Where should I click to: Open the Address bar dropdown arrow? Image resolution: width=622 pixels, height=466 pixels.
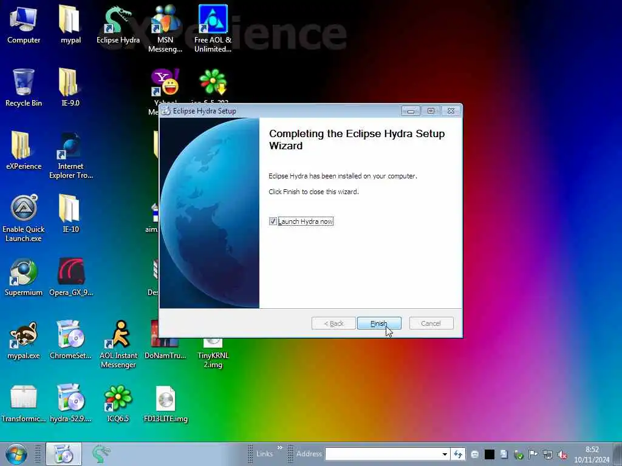pos(445,454)
